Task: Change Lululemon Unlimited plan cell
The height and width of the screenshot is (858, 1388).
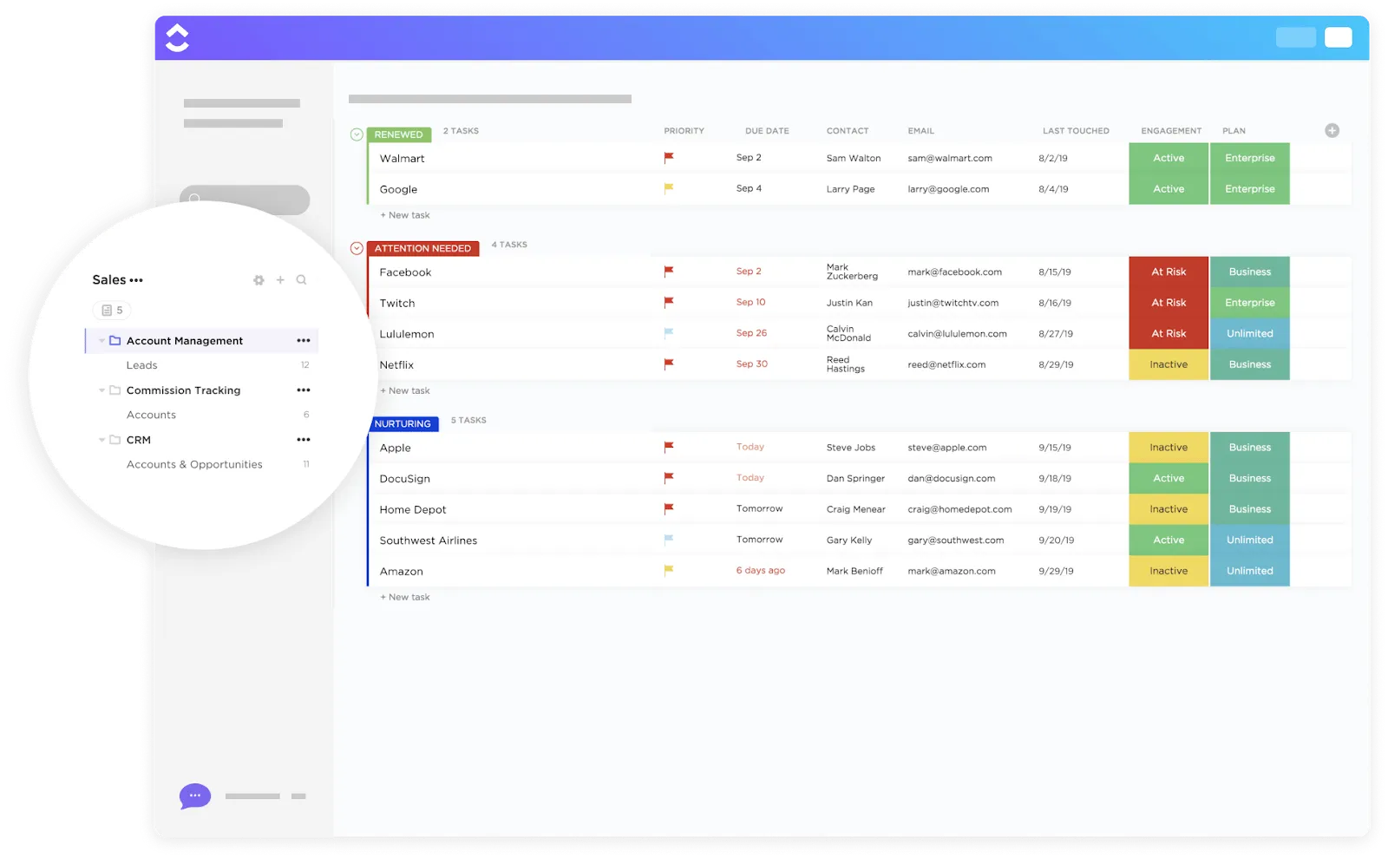Action: (1250, 333)
